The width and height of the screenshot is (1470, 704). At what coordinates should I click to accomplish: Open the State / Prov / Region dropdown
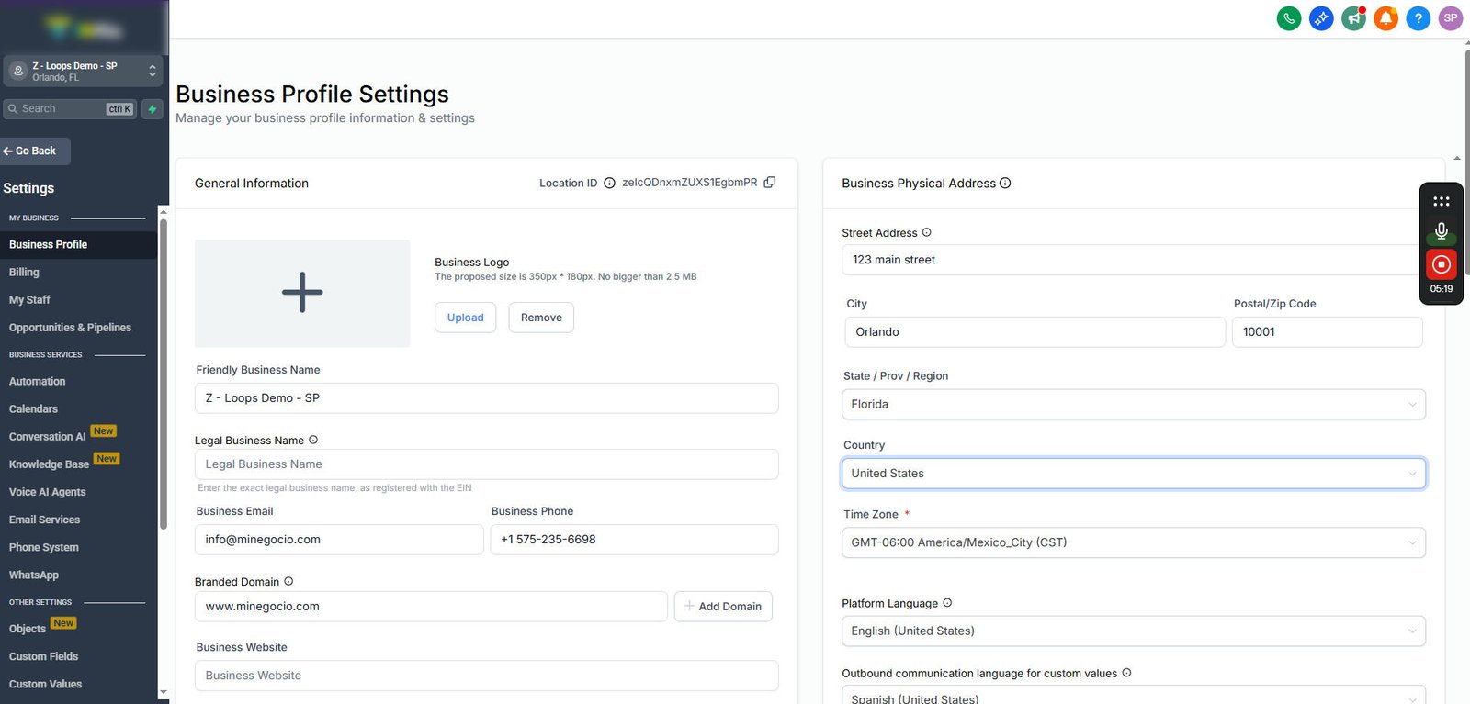1134,404
